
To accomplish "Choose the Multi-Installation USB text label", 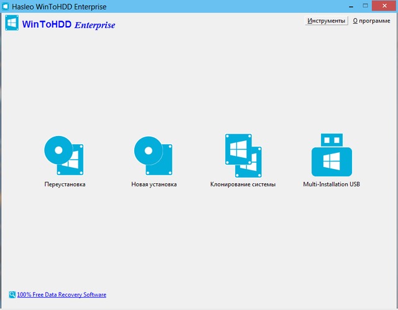I will (331, 185).
